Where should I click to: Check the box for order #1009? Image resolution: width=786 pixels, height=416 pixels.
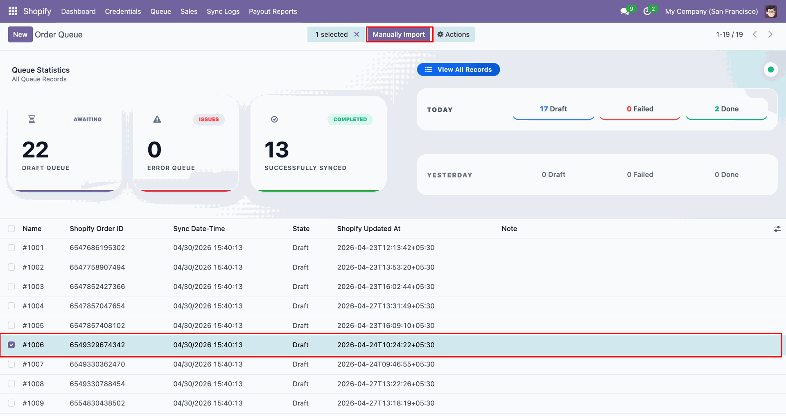[11, 403]
